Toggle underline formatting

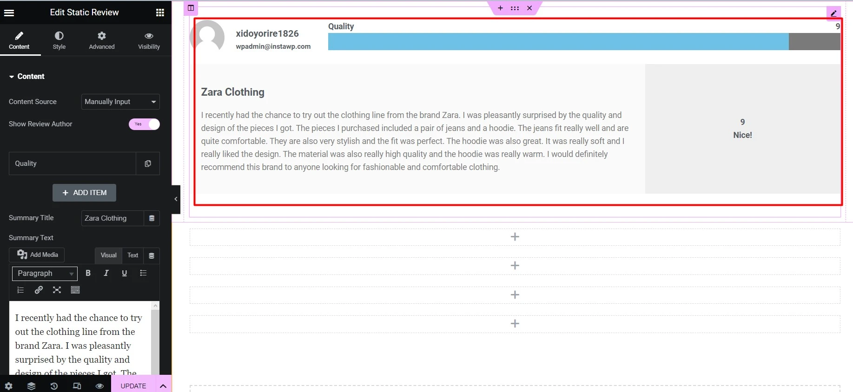[125, 273]
